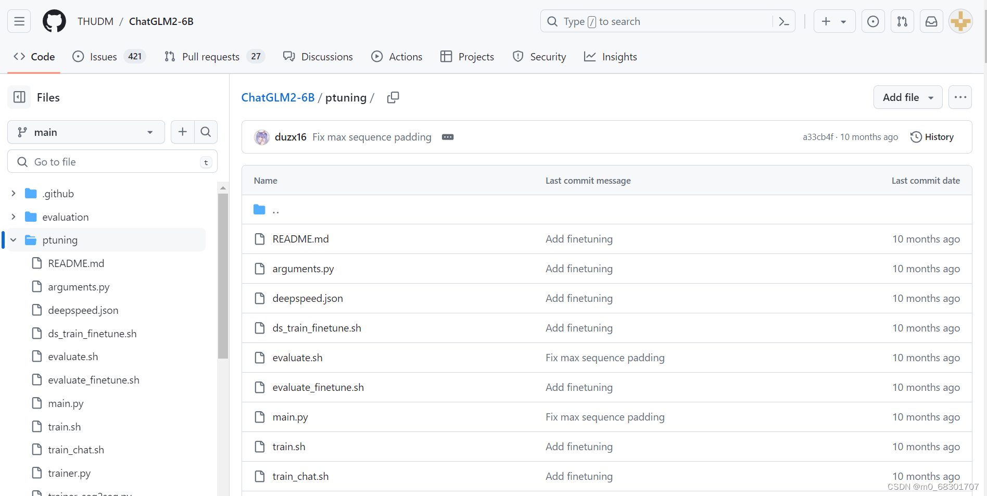
Task: Open main.py in the sidebar tree
Action: 66,403
